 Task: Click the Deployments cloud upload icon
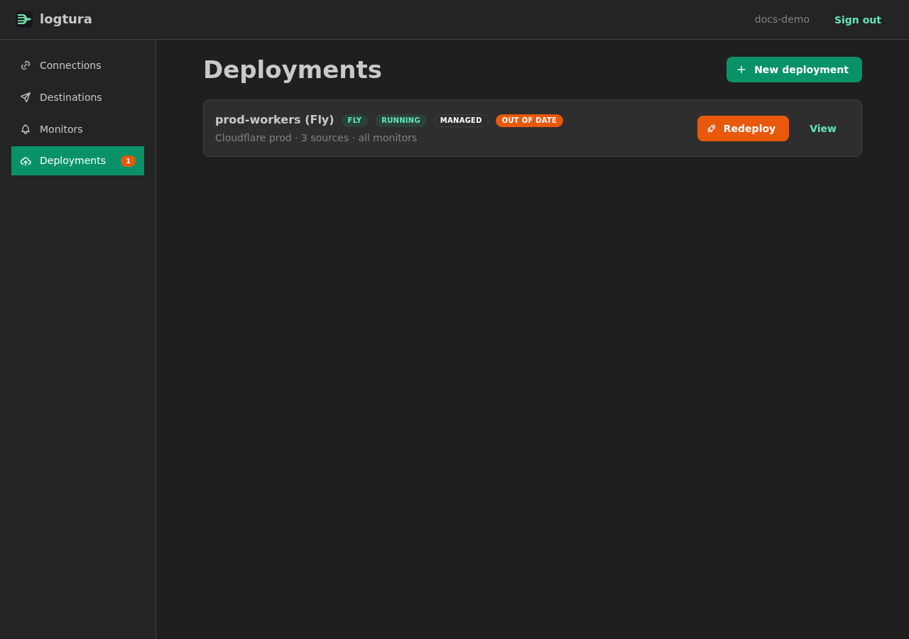click(26, 161)
